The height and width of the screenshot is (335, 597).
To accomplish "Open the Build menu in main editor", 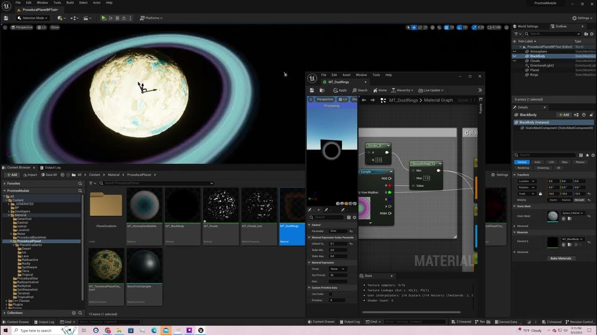I will point(70,3).
